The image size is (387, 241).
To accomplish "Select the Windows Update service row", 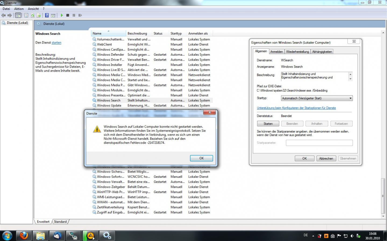I will pos(152,105).
